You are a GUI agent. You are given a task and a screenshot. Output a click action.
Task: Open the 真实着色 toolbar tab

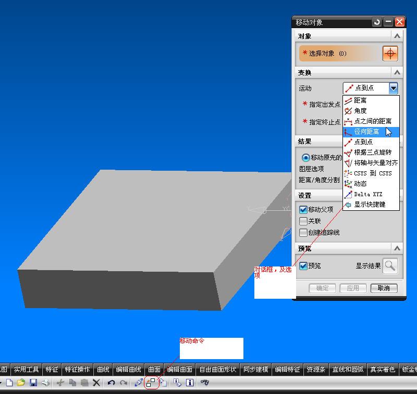click(x=383, y=370)
